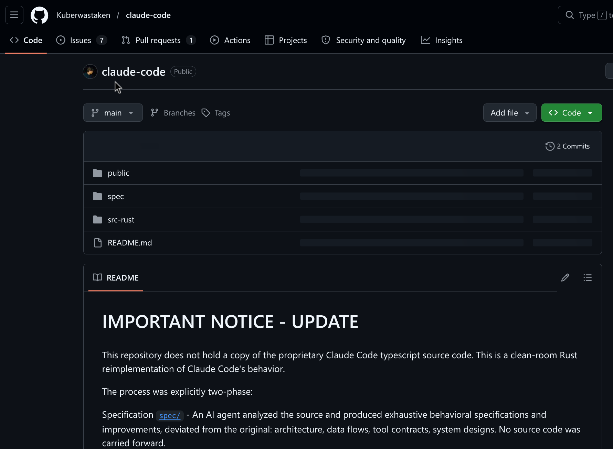Open Kuberwastaken profile link
613x449 pixels.
(x=84, y=15)
